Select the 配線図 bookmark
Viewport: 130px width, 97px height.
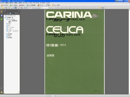click(x=10, y=34)
